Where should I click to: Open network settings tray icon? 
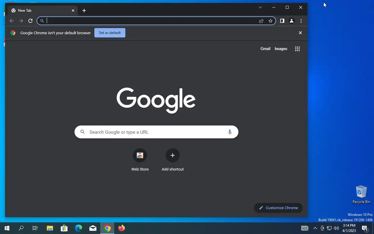(329, 228)
